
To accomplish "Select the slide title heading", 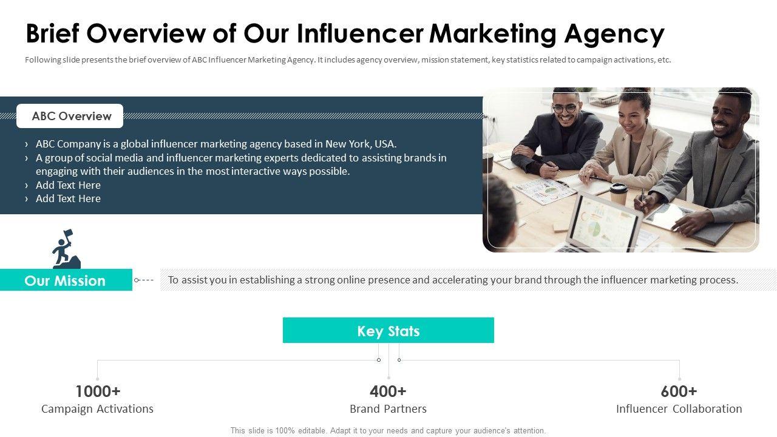I will (x=345, y=34).
